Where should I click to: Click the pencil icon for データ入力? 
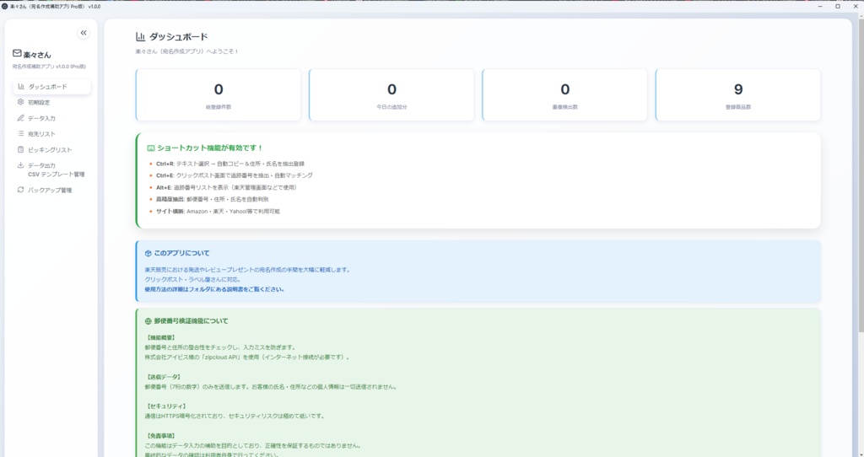[x=20, y=118]
